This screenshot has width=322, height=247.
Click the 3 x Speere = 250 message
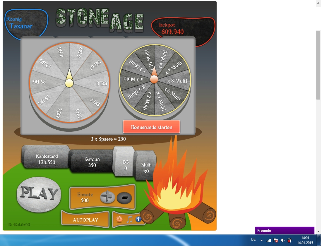click(108, 139)
